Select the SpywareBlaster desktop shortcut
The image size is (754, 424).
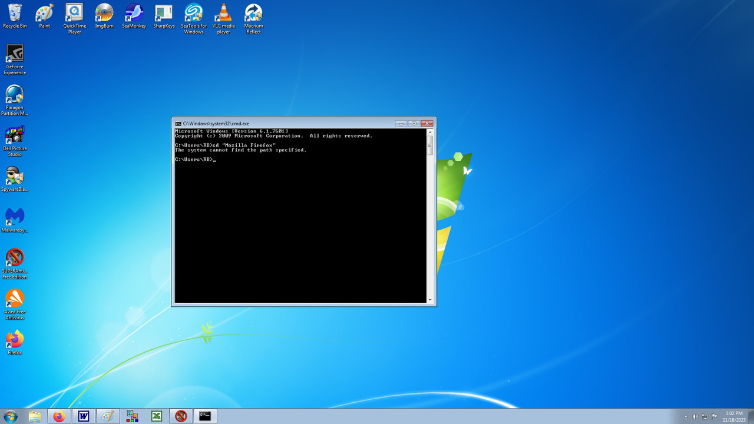click(x=15, y=179)
